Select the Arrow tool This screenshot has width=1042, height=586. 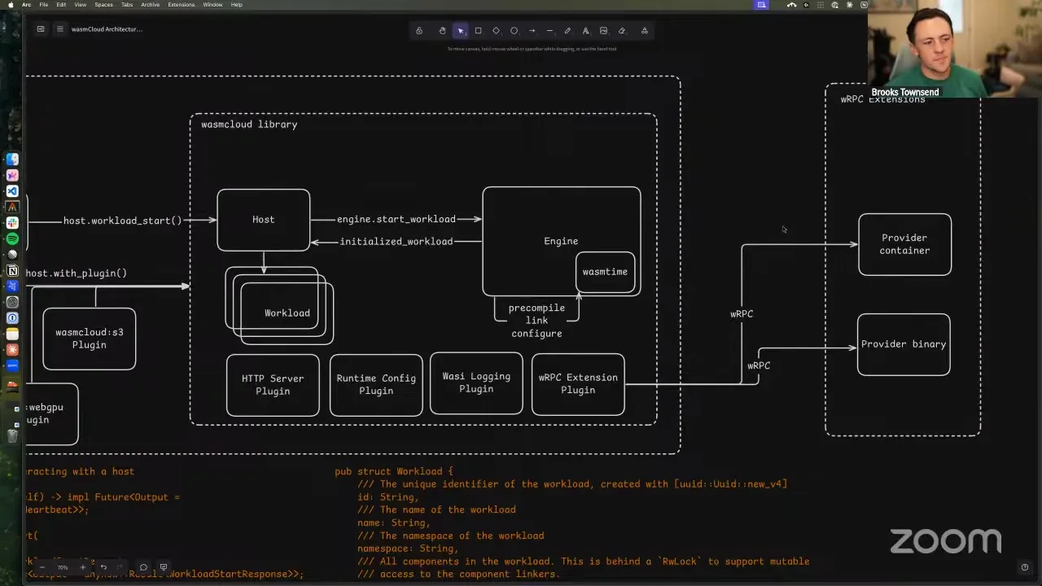[532, 31]
